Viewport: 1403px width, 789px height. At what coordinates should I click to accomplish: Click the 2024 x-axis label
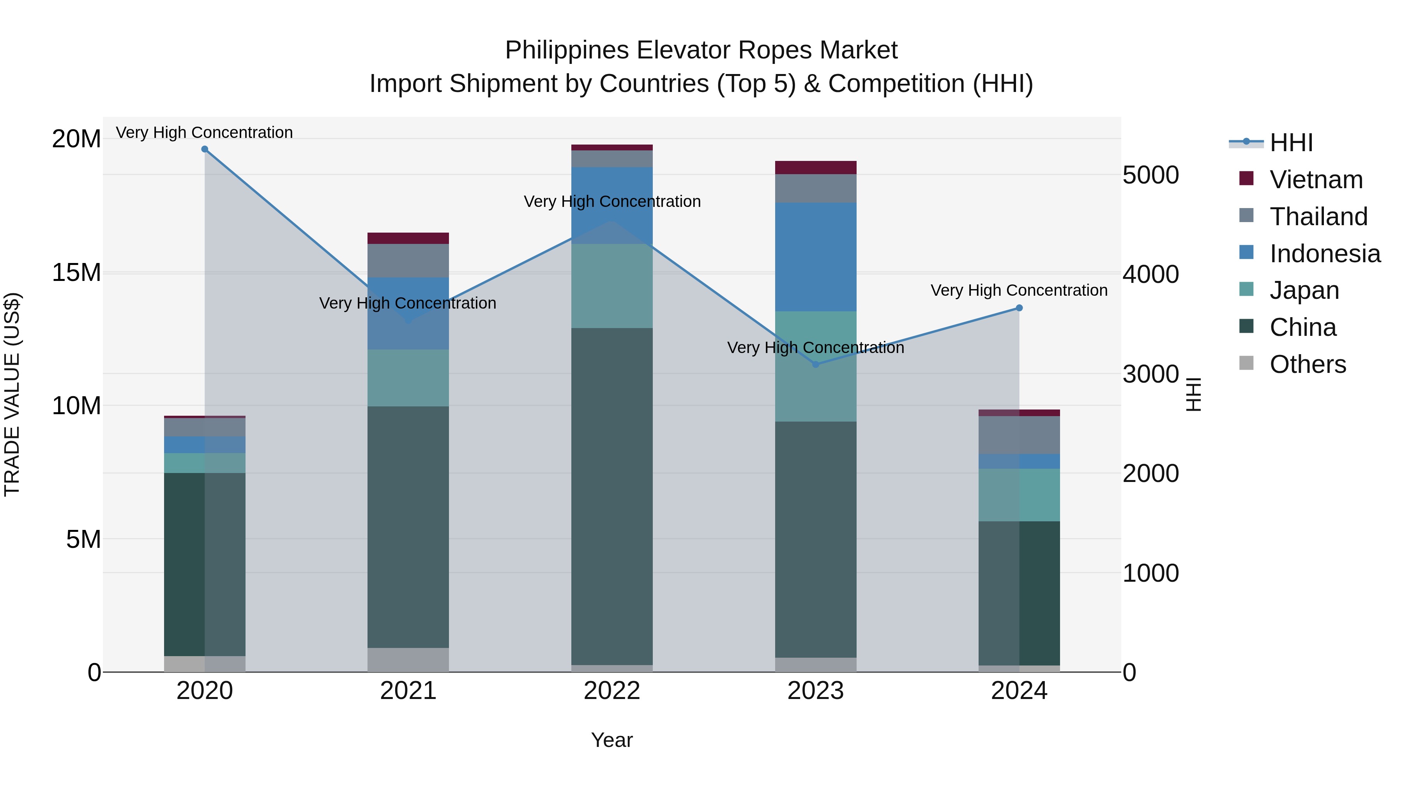[1019, 691]
